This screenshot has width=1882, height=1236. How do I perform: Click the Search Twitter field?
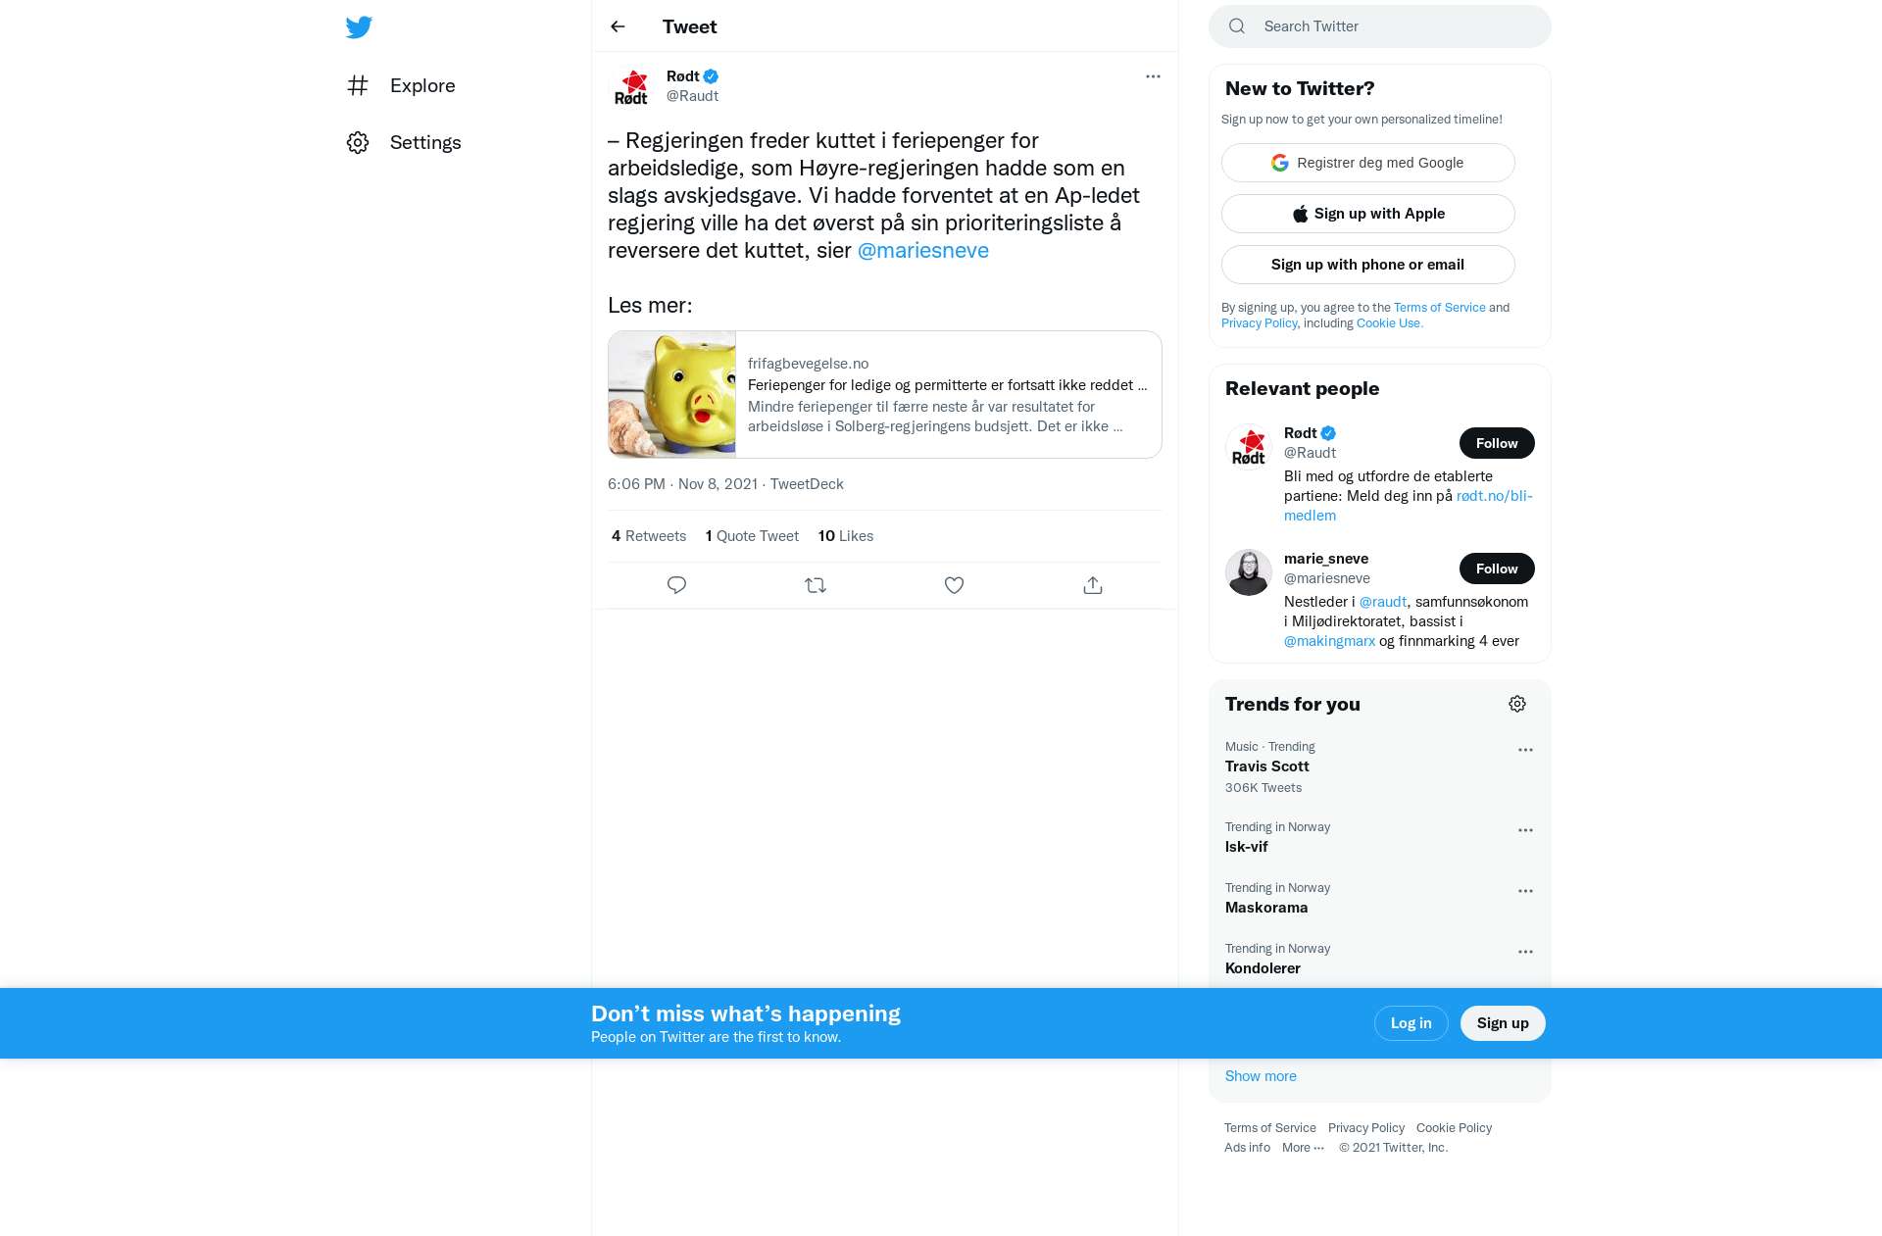(1380, 26)
